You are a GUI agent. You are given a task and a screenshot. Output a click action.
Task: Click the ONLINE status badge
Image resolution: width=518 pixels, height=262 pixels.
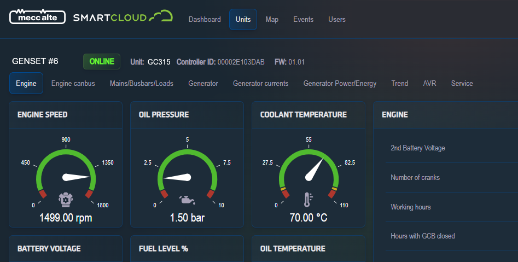(x=102, y=61)
